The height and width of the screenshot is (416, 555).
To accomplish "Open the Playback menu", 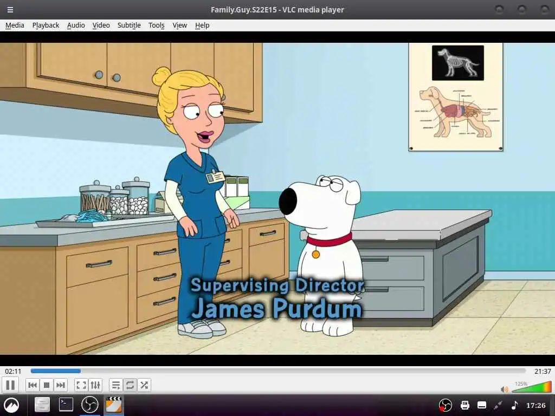I will pyautogui.click(x=46, y=25).
